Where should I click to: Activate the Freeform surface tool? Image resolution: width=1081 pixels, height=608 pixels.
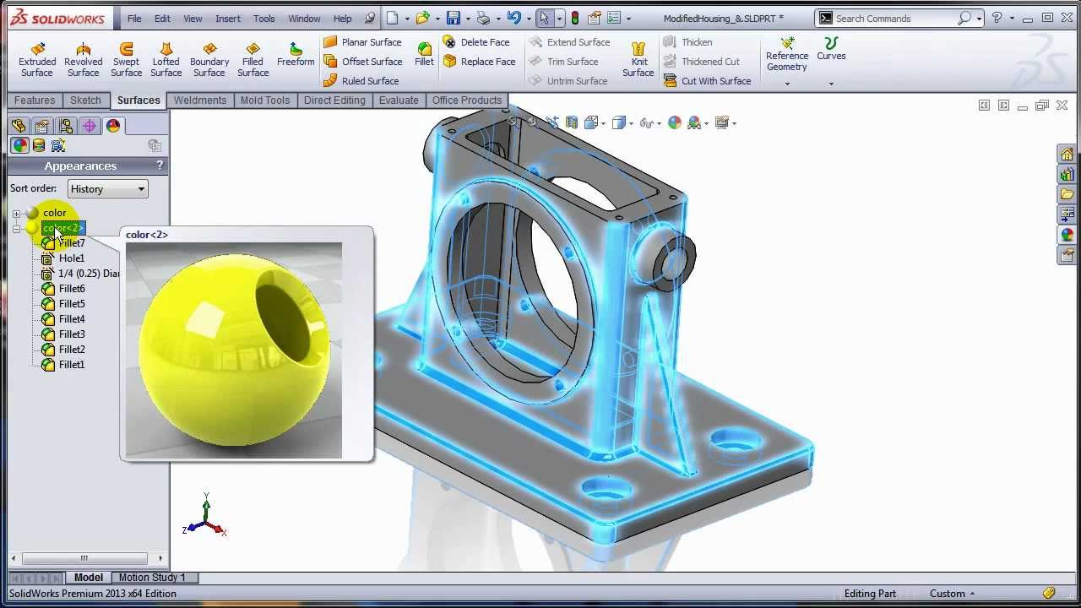296,56
